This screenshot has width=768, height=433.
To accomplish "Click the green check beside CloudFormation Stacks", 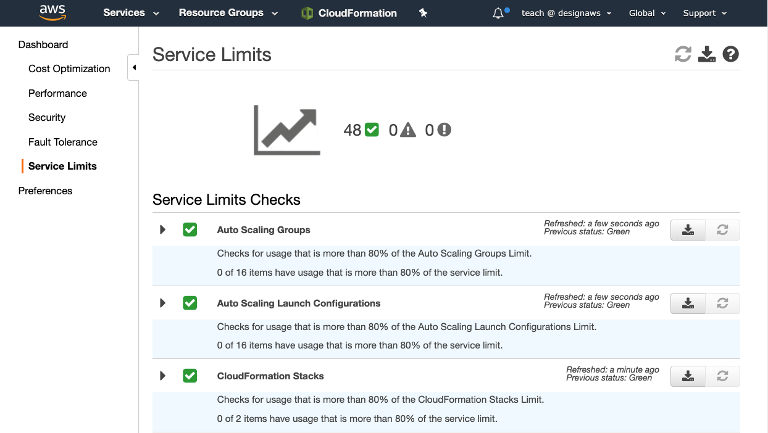I will pyautogui.click(x=190, y=376).
